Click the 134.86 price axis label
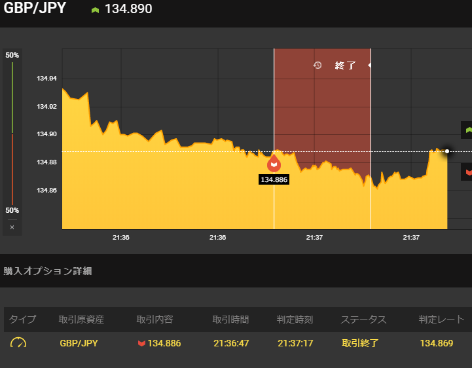The width and height of the screenshot is (472, 368). pos(46,190)
